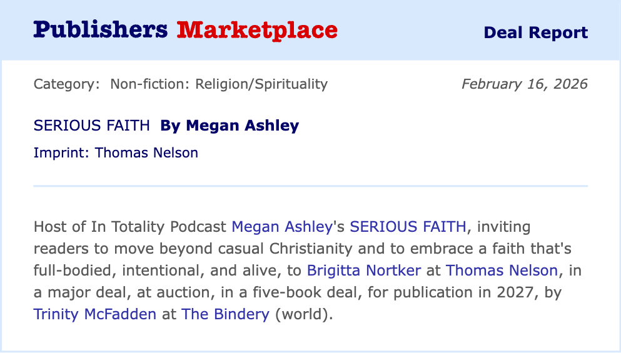Viewport: 621px width, 353px height.
Task: Click the Brigitta Nortker editor link
Action: click(x=363, y=271)
